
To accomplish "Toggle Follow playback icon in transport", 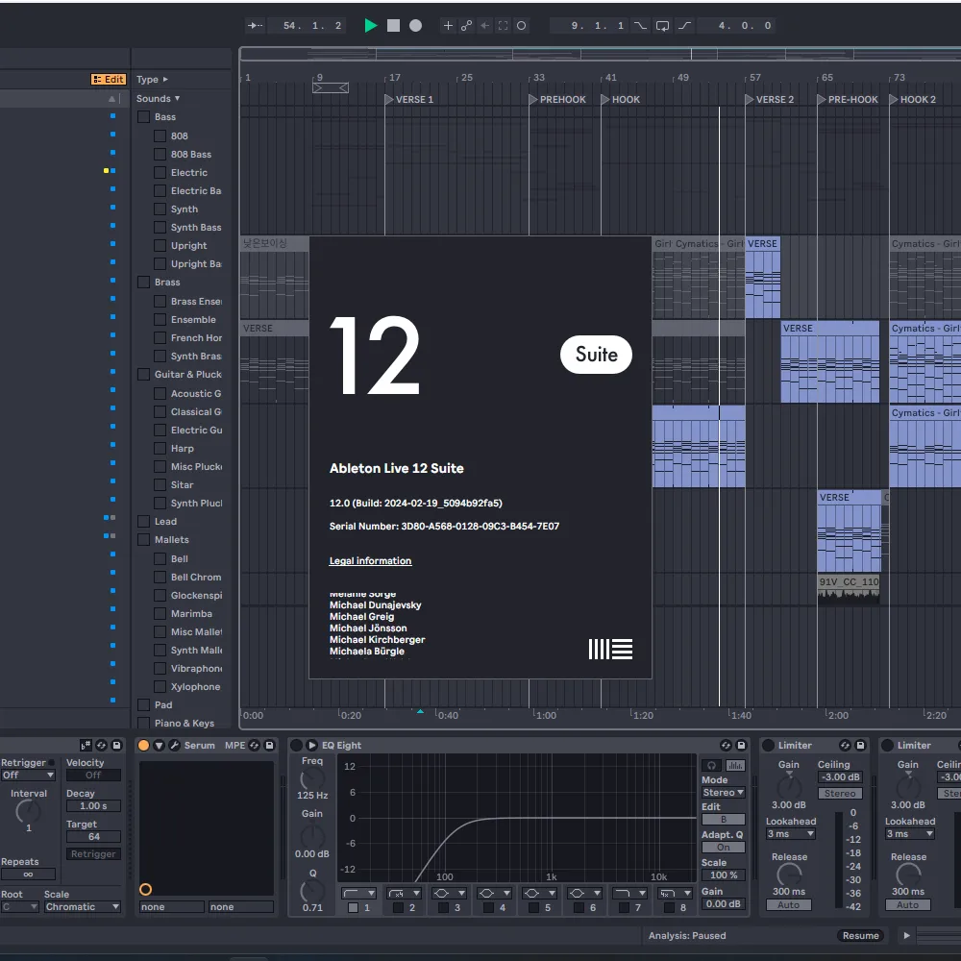I will [255, 25].
